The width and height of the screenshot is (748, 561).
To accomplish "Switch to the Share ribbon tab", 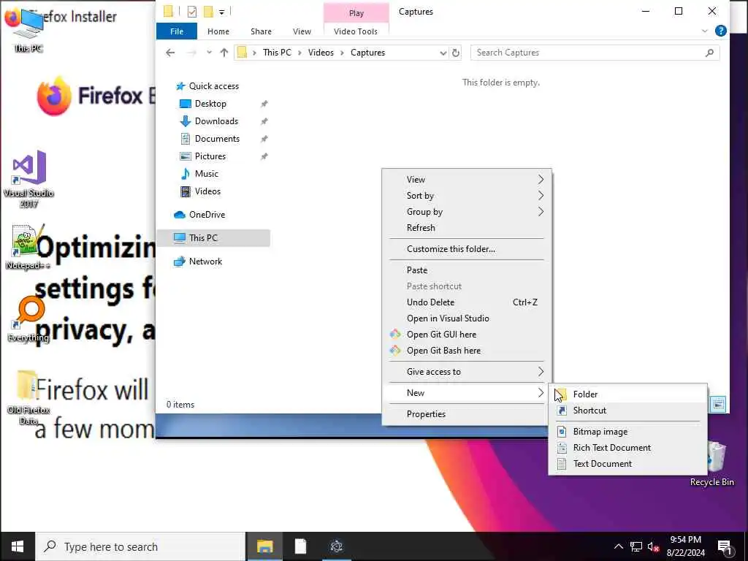I will point(261,31).
